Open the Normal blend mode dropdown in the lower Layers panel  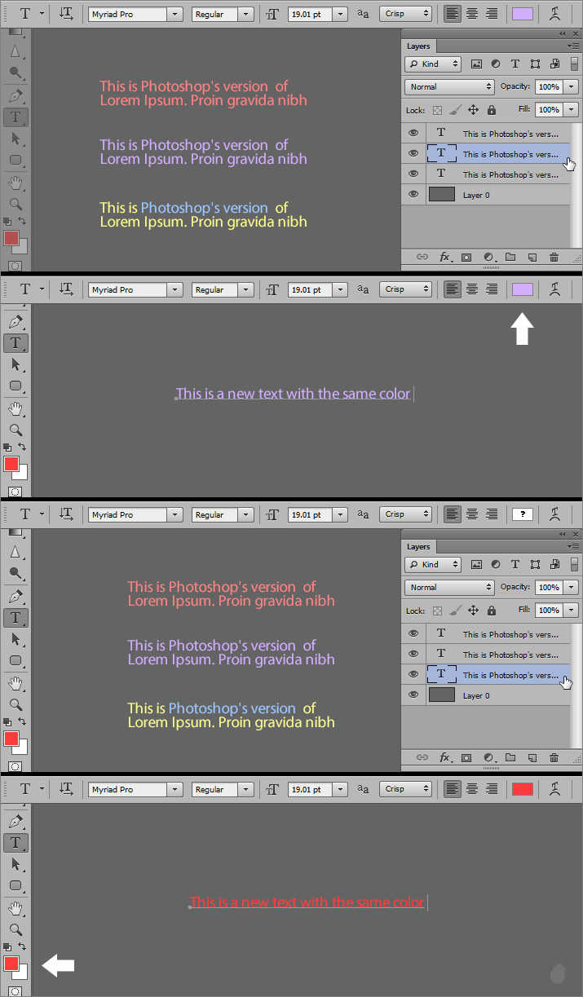click(449, 587)
